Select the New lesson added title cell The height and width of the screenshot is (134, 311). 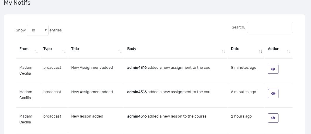[x=87, y=116]
